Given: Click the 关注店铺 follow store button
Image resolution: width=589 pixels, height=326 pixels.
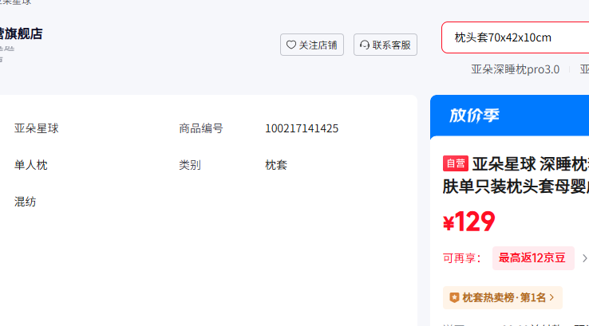Looking at the screenshot, I should [x=312, y=45].
